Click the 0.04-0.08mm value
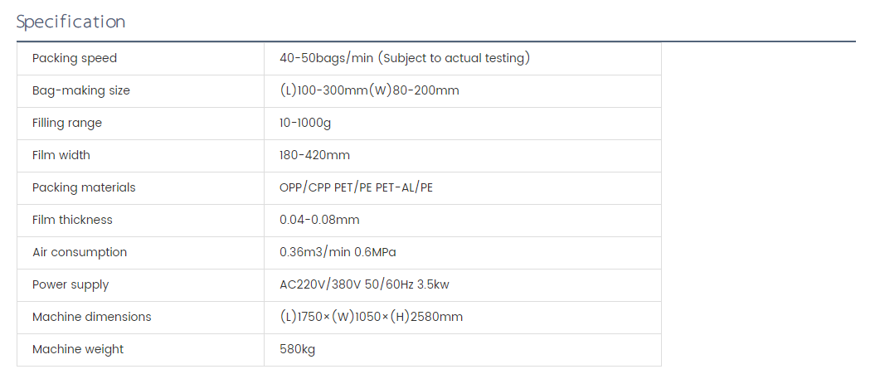This screenshot has width=875, height=374. [319, 220]
